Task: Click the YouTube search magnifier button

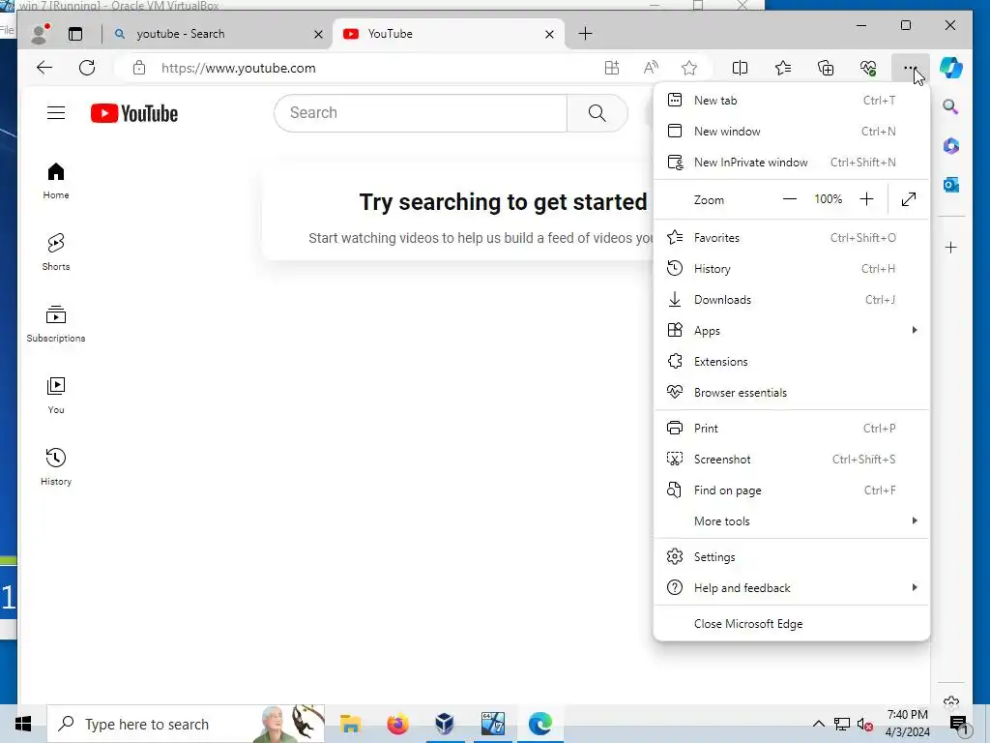Action: tap(597, 113)
